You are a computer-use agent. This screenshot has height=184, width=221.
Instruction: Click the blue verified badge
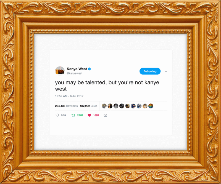pos(90,69)
